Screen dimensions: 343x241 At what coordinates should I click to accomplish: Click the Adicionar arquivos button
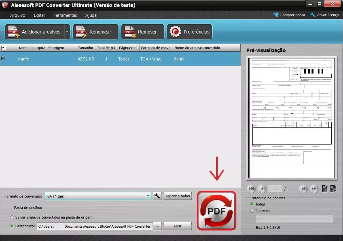pyautogui.click(x=35, y=32)
